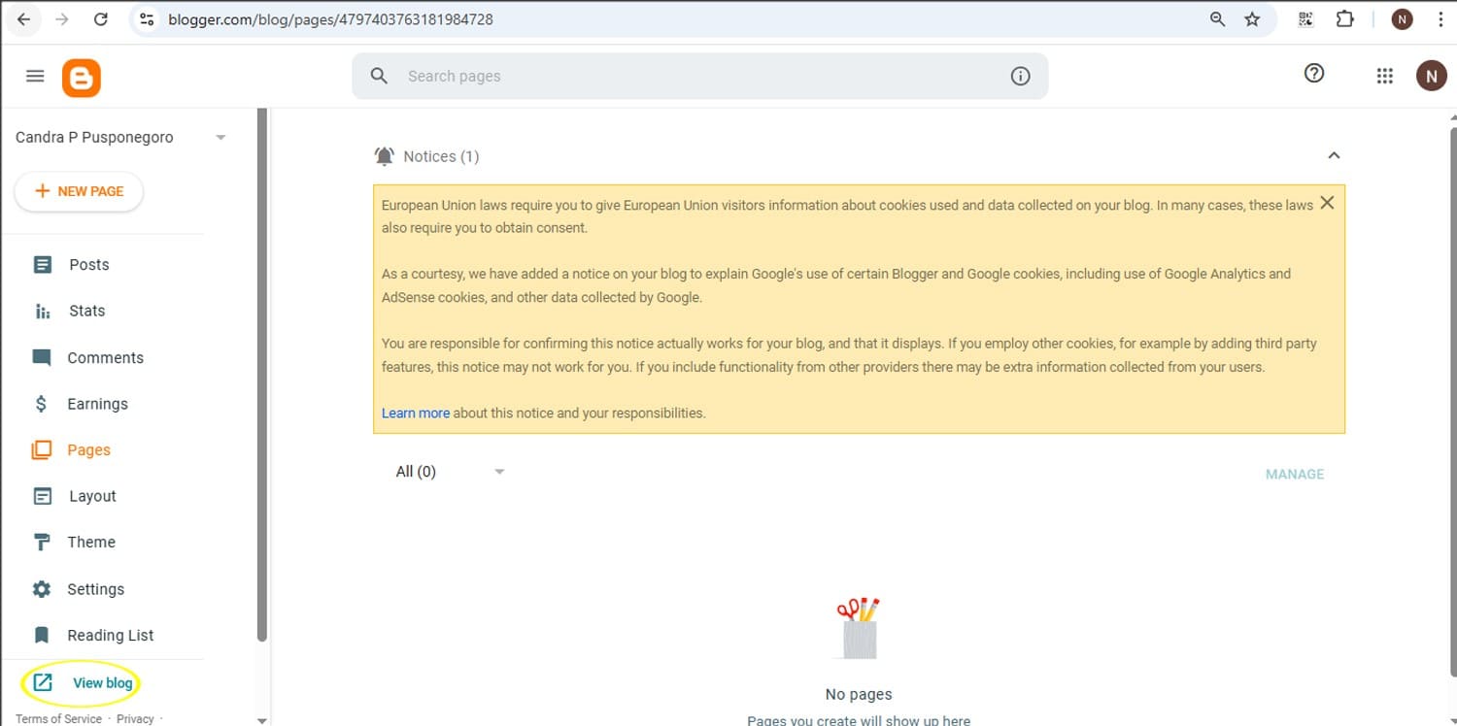Open the Theme section
Screen dimensions: 1457x726
point(90,543)
